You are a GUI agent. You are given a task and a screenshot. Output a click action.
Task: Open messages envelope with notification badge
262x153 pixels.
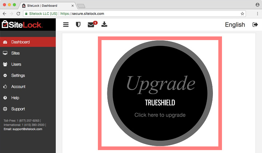point(92,24)
